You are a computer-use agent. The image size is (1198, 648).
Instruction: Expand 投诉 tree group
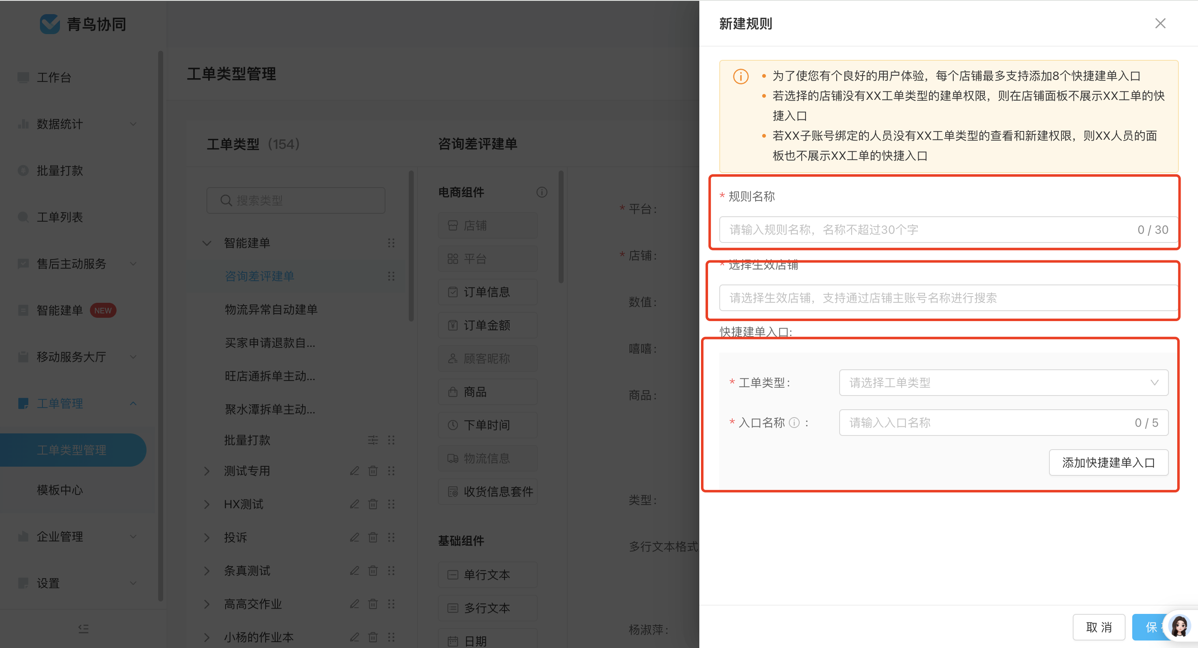click(207, 537)
